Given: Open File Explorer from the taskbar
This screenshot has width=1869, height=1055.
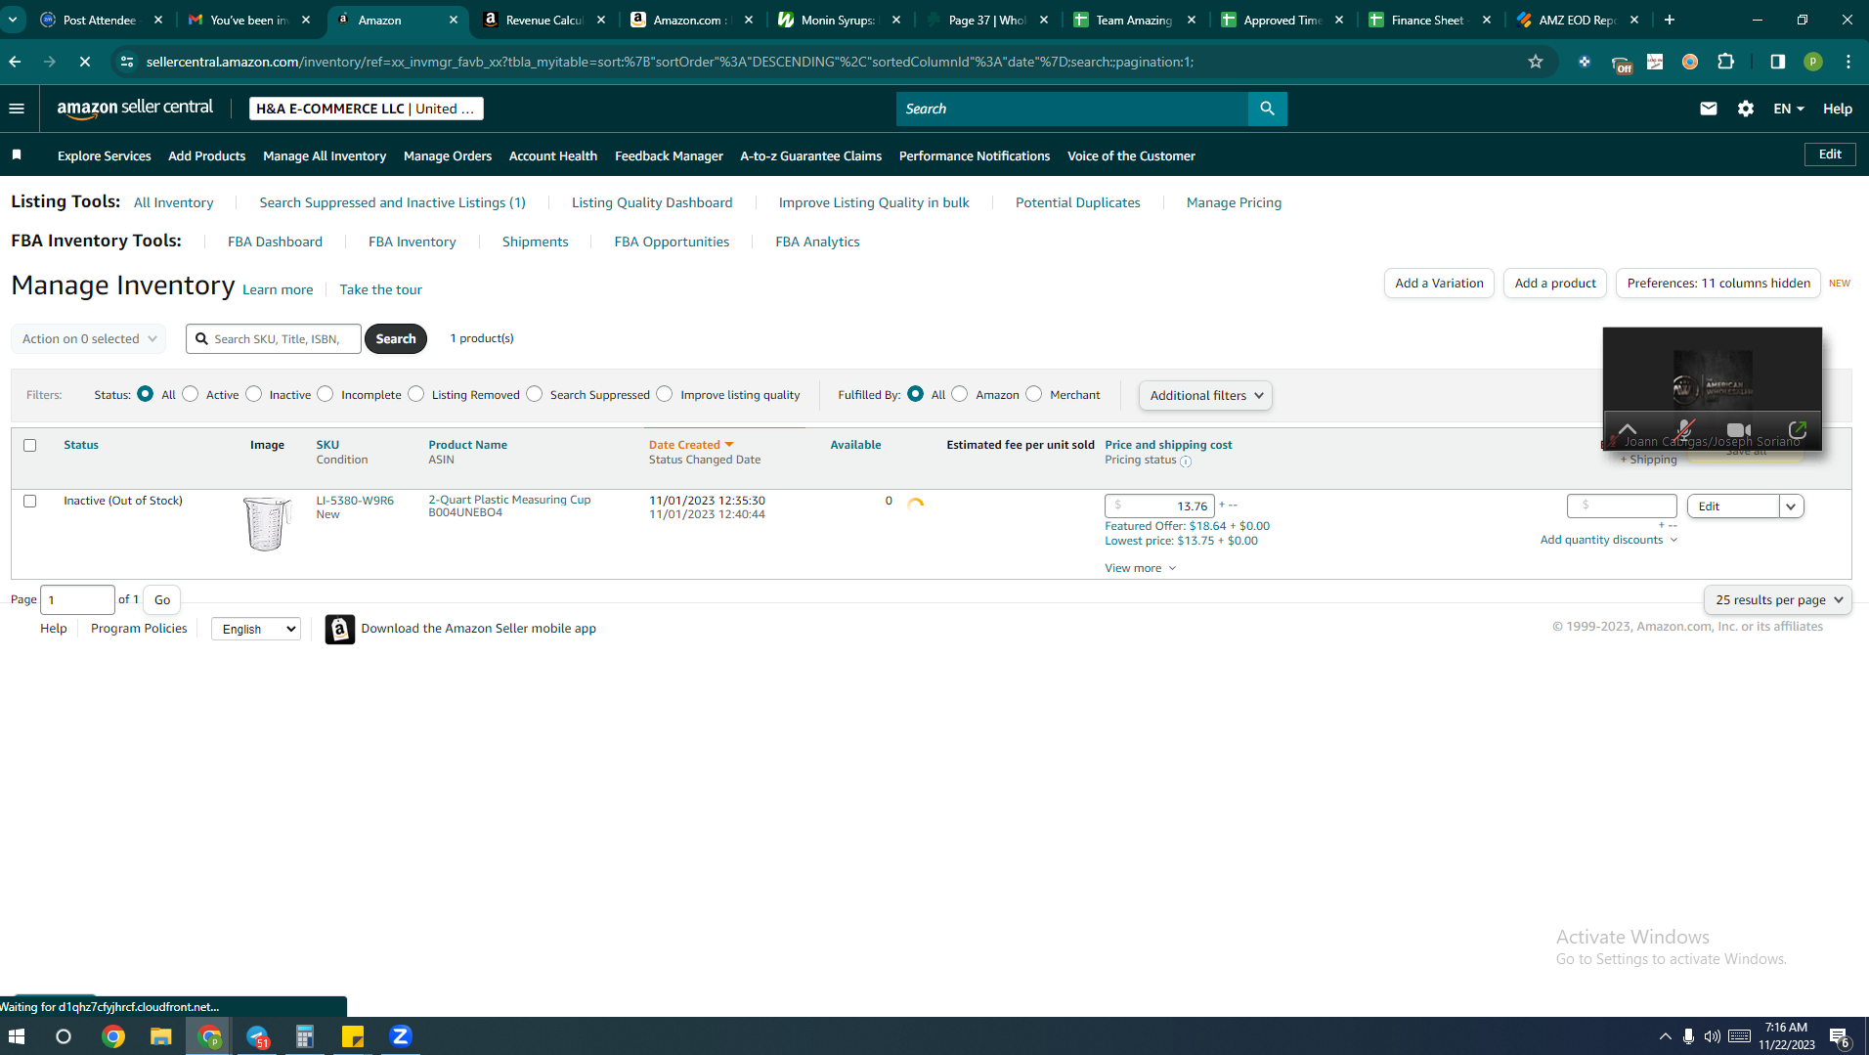Looking at the screenshot, I should (x=160, y=1036).
